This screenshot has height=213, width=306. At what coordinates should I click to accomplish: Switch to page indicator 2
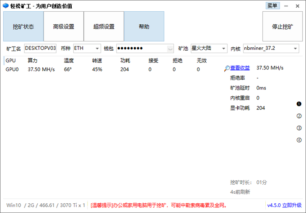tap(299, 116)
